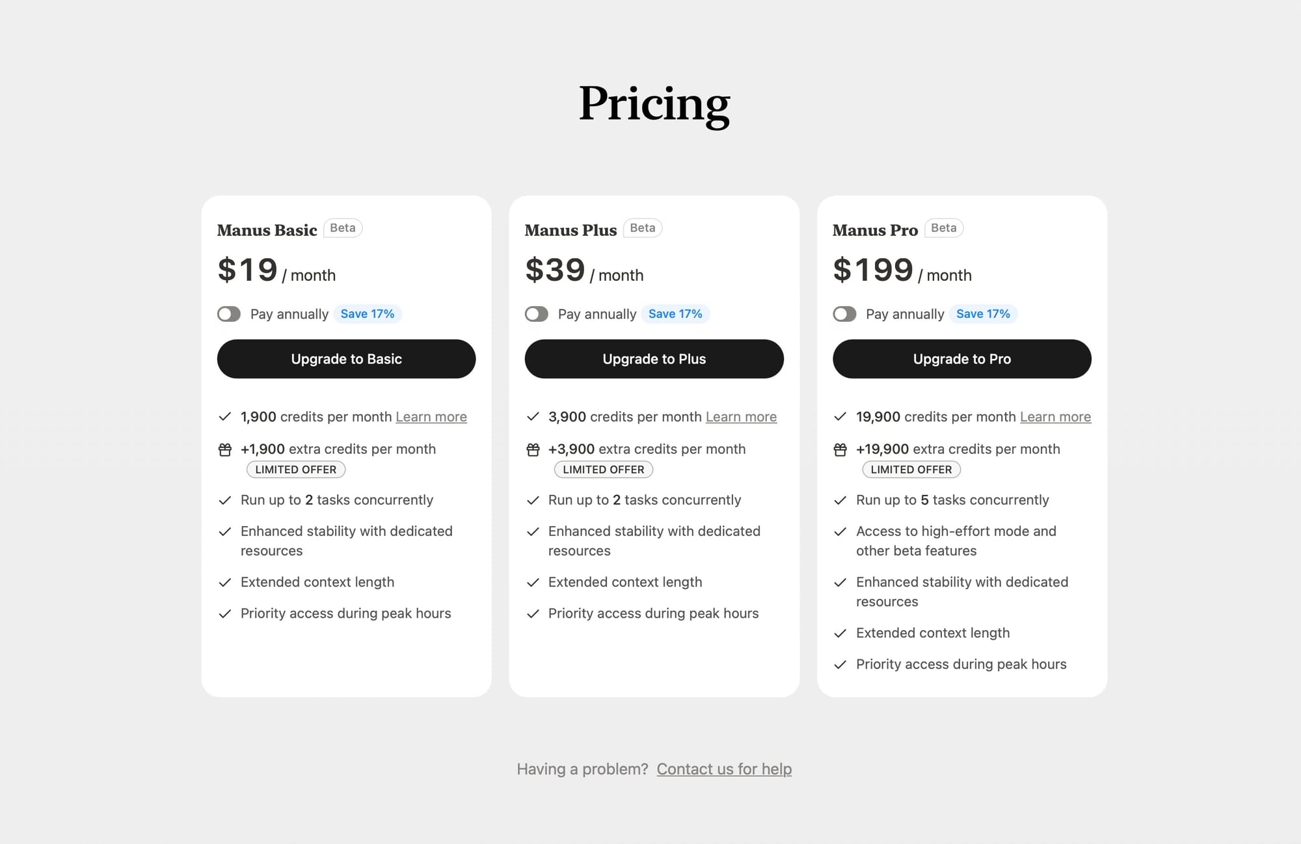Click the checkmark beside high-effort mode feature
1301x844 pixels.
point(840,532)
